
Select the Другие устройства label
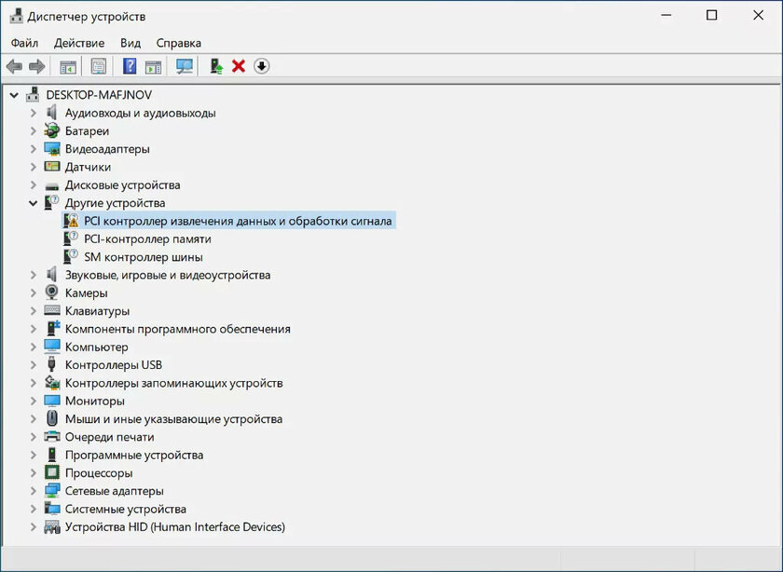[x=115, y=203]
